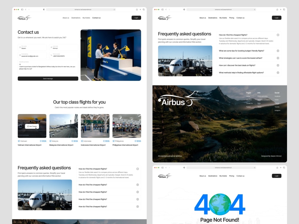Viewport: 299px width, 224px height.
Task: Click the Login button in the 404 window
Action: [277, 176]
